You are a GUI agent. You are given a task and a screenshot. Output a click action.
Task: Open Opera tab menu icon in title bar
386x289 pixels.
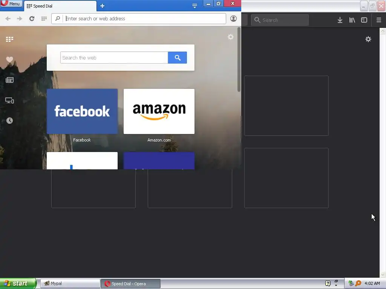(x=195, y=6)
